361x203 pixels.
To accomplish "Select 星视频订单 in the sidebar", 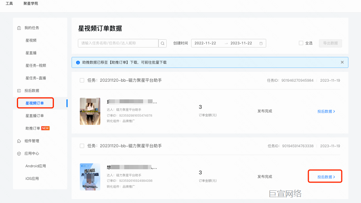I will pos(35,103).
